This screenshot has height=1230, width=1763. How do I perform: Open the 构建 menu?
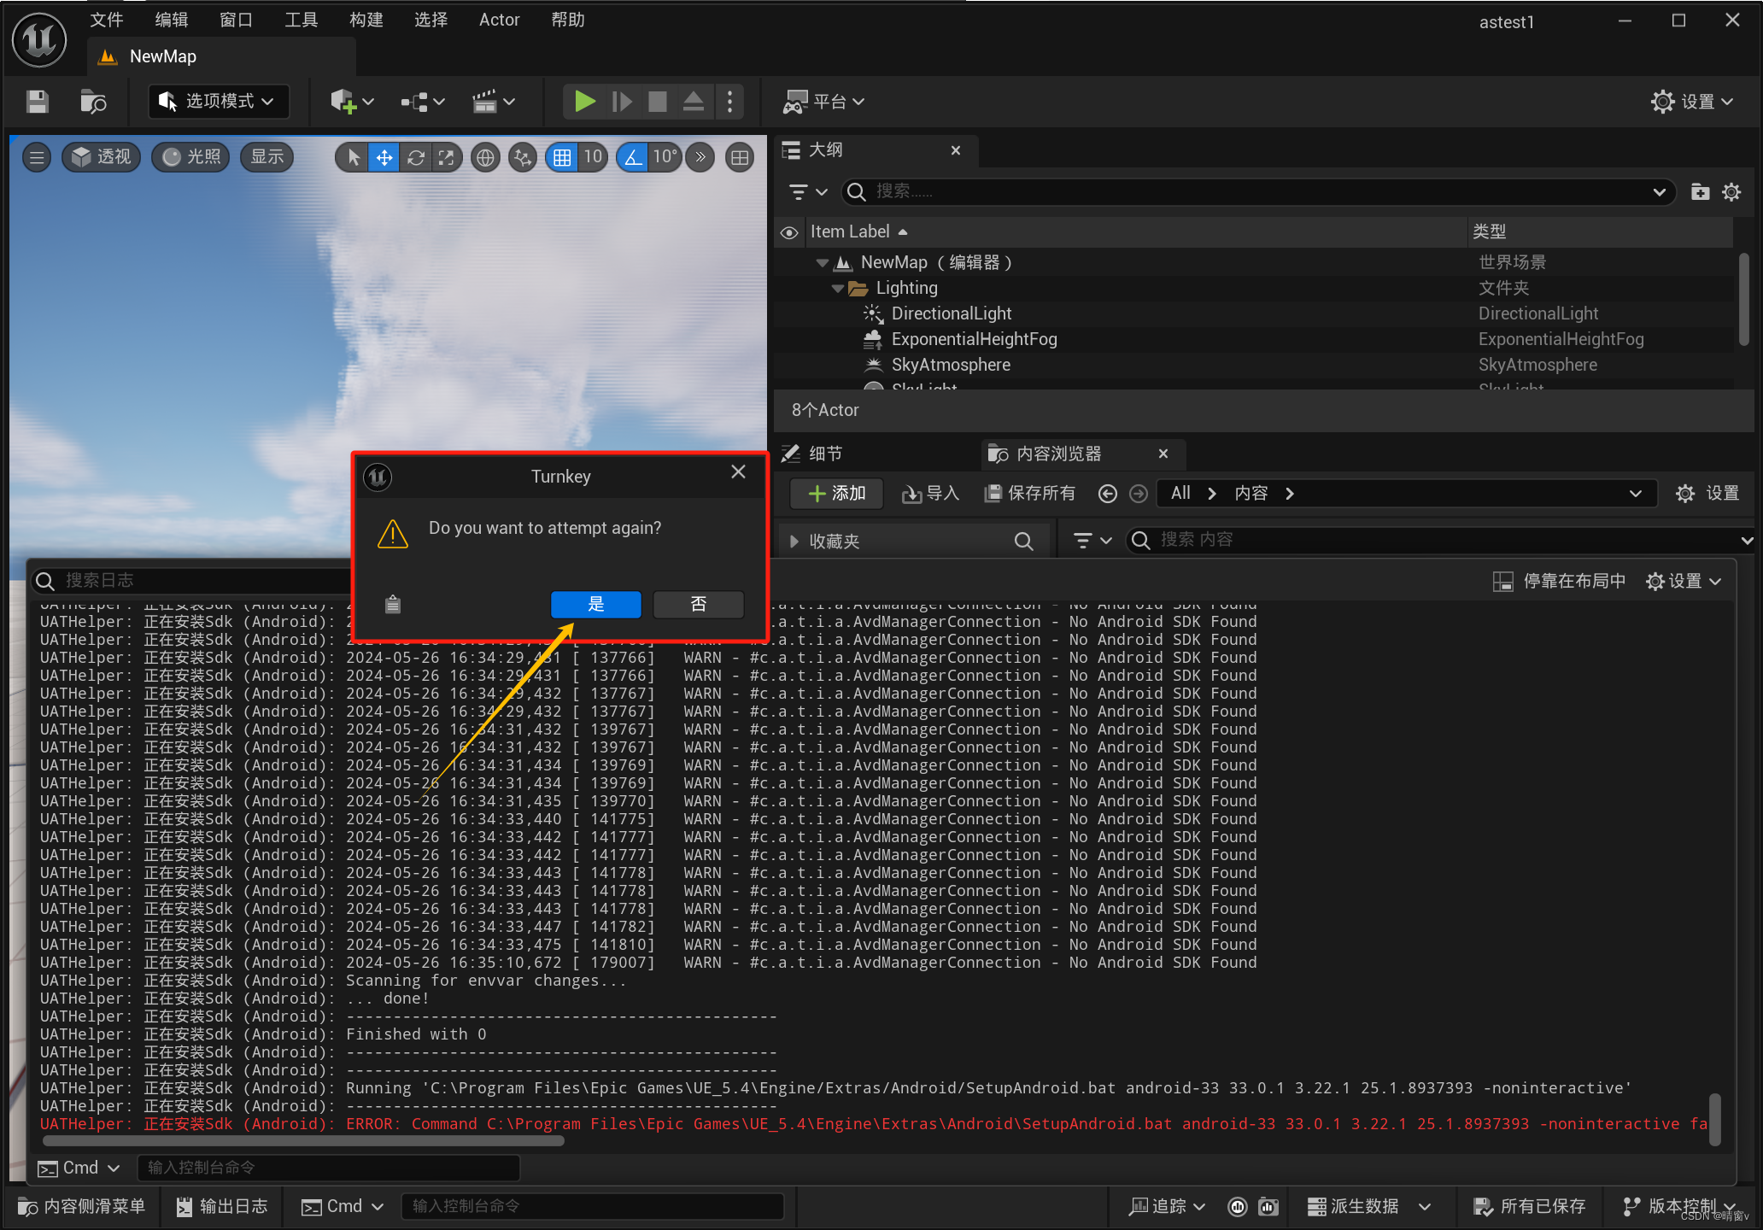click(x=366, y=20)
